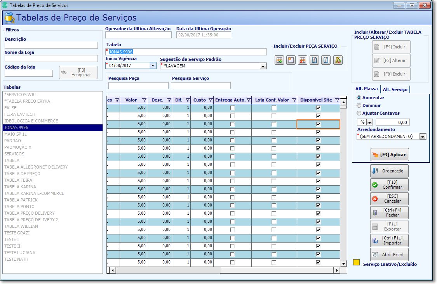This screenshot has width=437, height=284.
Task: Click the Valor column filter funnel icon
Action: 144,100
